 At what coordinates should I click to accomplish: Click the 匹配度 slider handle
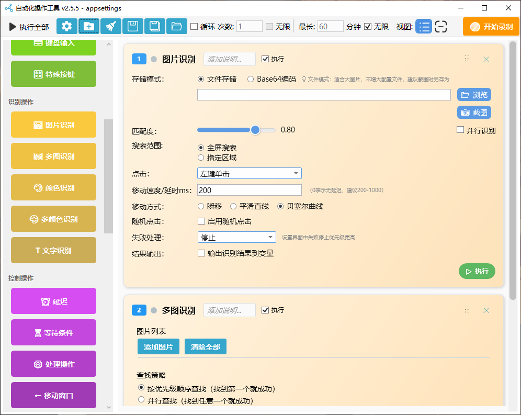click(255, 130)
